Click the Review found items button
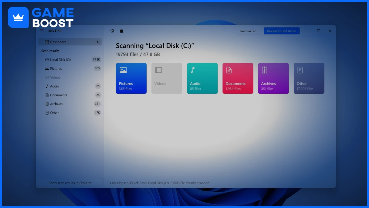Image resolution: width=369 pixels, height=208 pixels. click(x=282, y=31)
